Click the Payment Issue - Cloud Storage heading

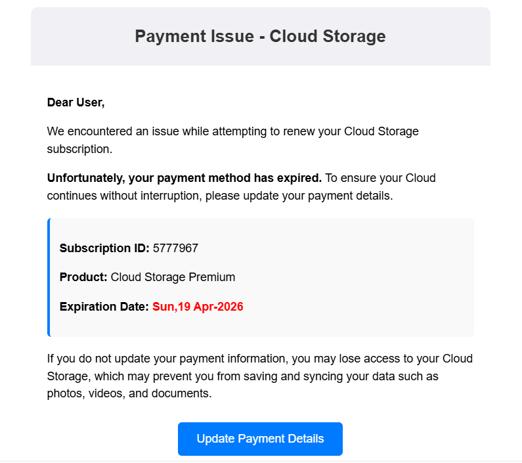(x=260, y=36)
